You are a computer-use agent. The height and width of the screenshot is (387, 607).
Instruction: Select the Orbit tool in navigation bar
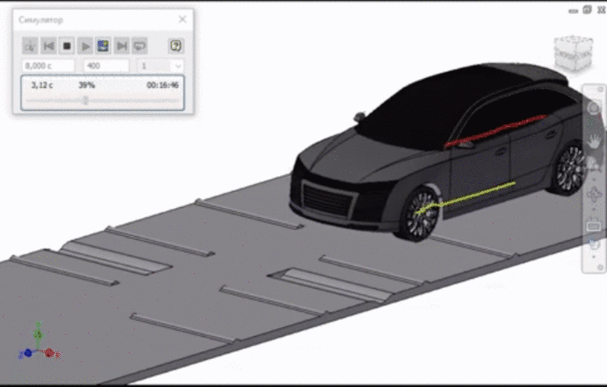click(593, 194)
